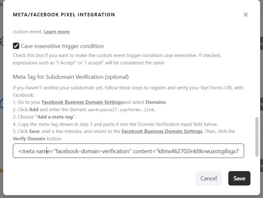Click the dialog's vertical scrollbar thumb
The height and width of the screenshot is (198, 263).
point(257,137)
